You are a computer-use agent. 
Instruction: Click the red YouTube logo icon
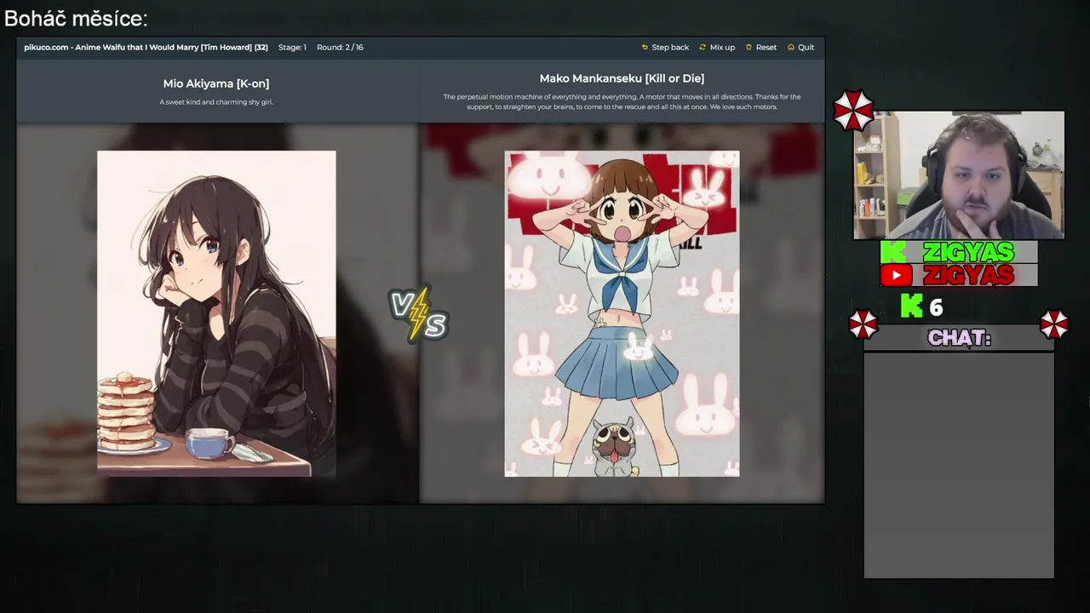pyautogui.click(x=896, y=275)
